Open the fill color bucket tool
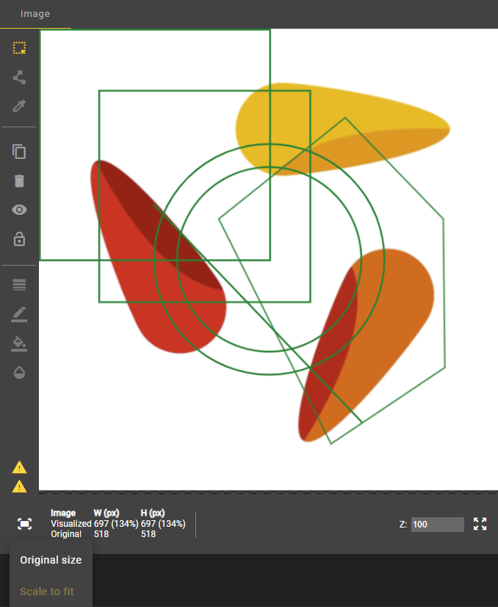Image resolution: width=498 pixels, height=607 pixels. 19,343
